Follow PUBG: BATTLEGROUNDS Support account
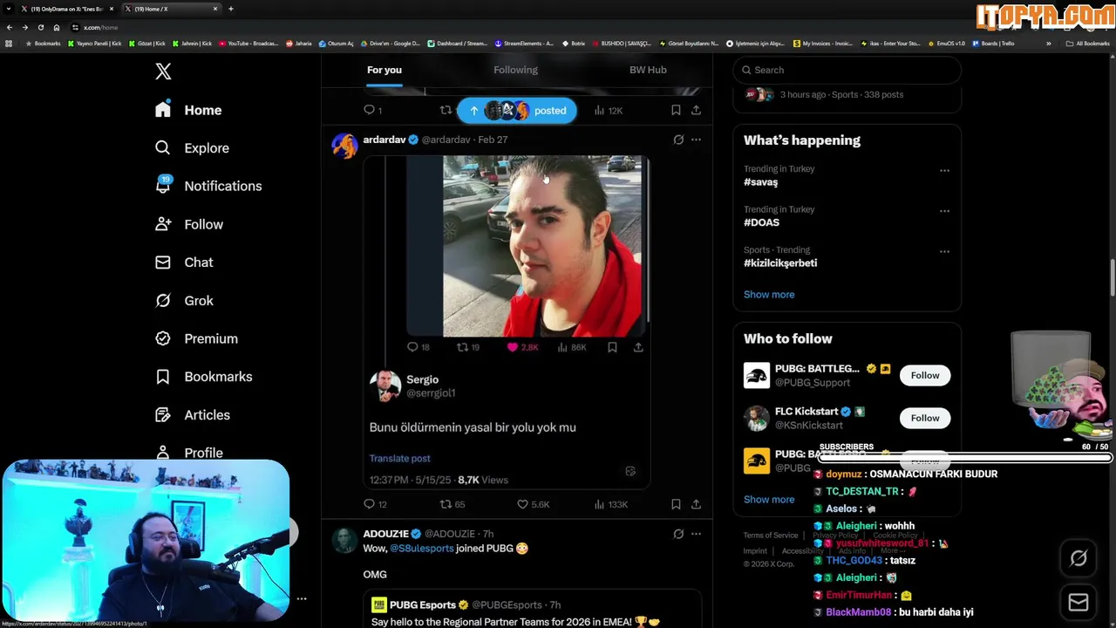1116x628 pixels. (x=925, y=375)
